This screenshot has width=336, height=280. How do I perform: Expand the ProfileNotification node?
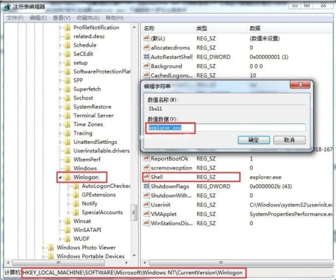point(60,28)
